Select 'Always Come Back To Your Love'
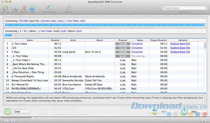The width and height of the screenshot is (210, 123). pos(30,80)
